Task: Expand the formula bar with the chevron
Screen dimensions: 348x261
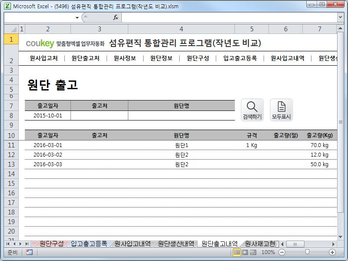Action: (x=340, y=17)
